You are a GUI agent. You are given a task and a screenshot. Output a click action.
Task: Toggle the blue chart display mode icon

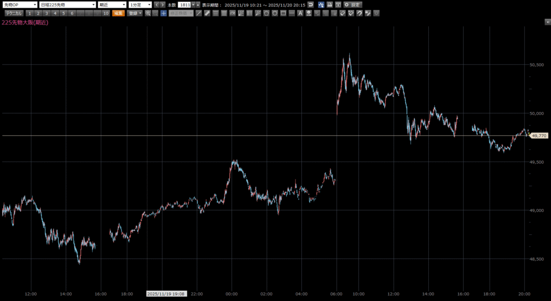click(x=321, y=5)
